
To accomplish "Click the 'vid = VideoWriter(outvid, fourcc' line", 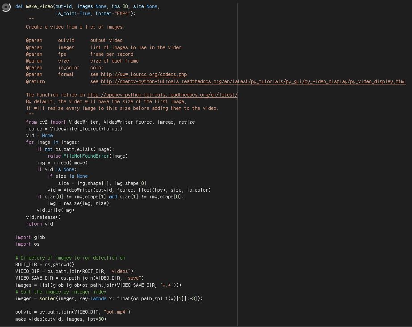I will point(129,190).
